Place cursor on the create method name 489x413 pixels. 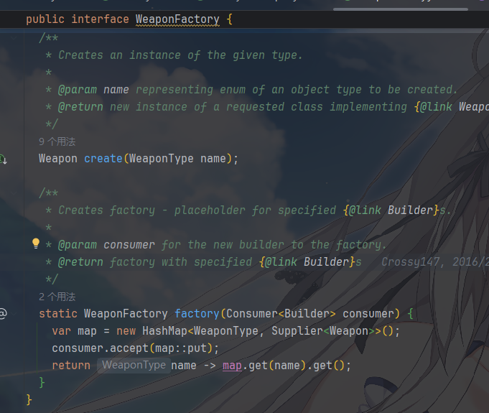coord(103,159)
